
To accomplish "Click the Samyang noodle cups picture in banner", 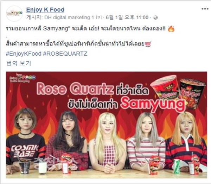I will [178, 91].
